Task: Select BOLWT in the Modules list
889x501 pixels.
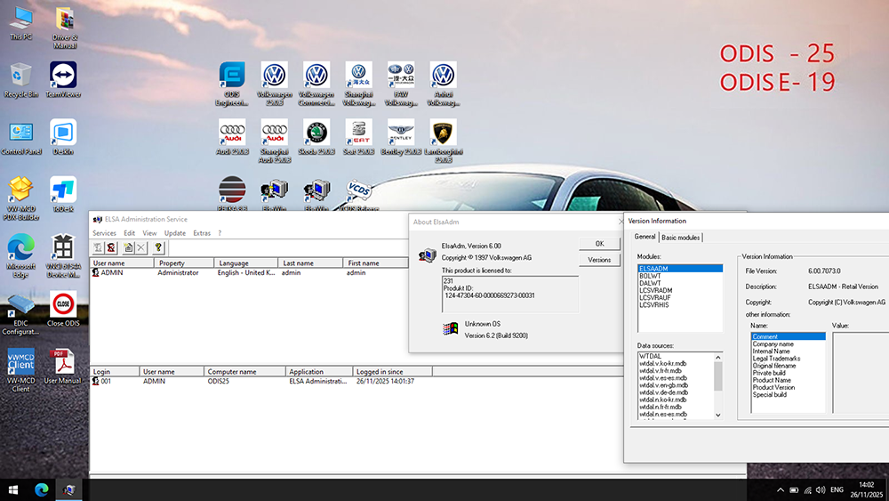Action: [650, 276]
